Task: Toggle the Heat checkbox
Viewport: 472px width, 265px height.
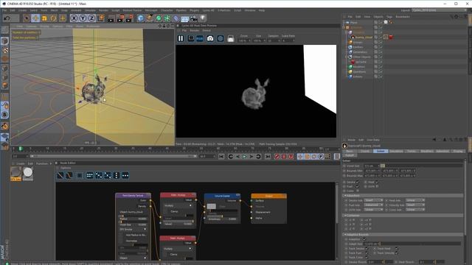Action: [x=376, y=182]
